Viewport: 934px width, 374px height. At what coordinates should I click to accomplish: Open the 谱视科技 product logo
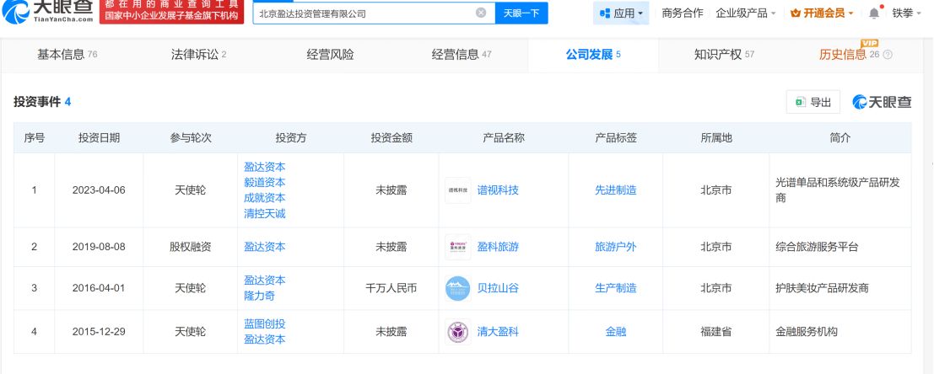(457, 190)
